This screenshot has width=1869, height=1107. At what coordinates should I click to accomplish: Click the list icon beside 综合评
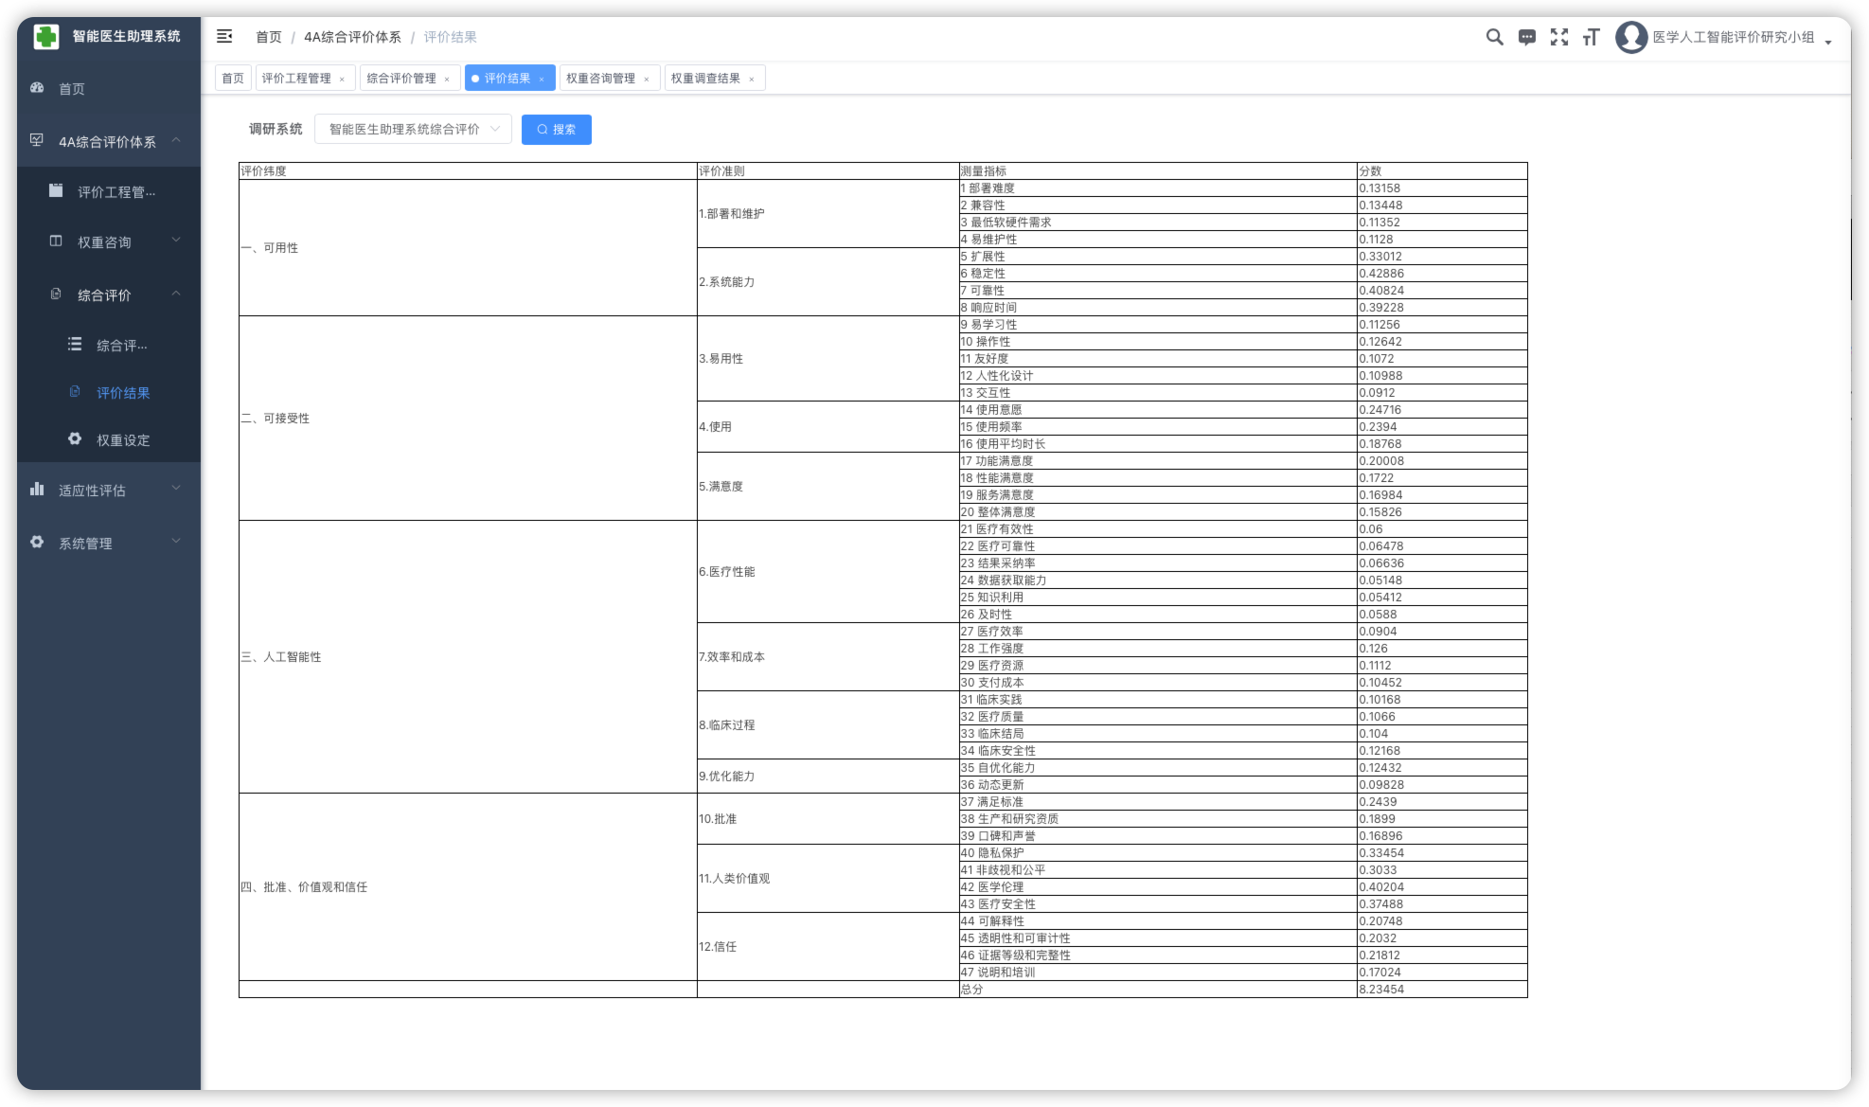[x=75, y=345]
